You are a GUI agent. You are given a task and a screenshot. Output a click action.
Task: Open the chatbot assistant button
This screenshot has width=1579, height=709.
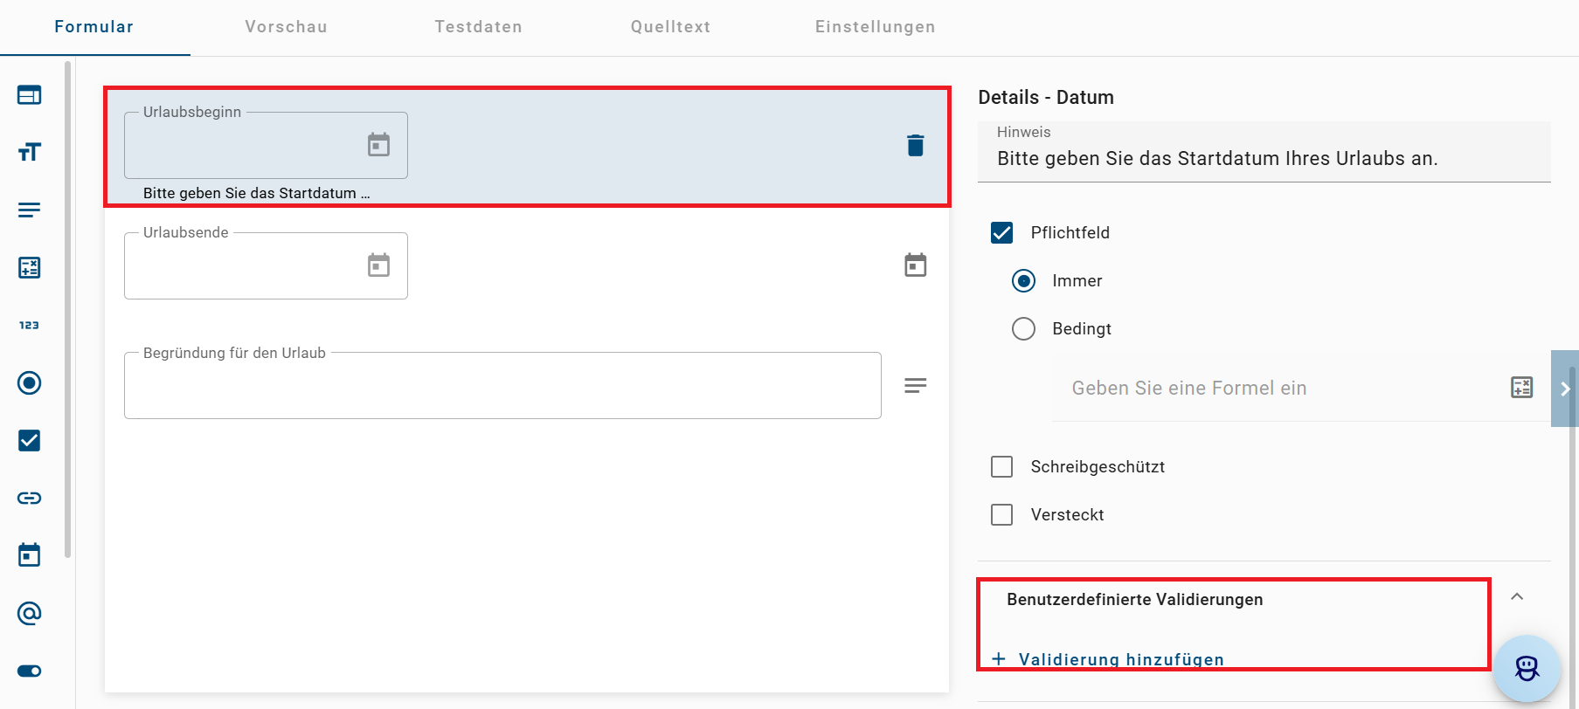click(x=1527, y=669)
